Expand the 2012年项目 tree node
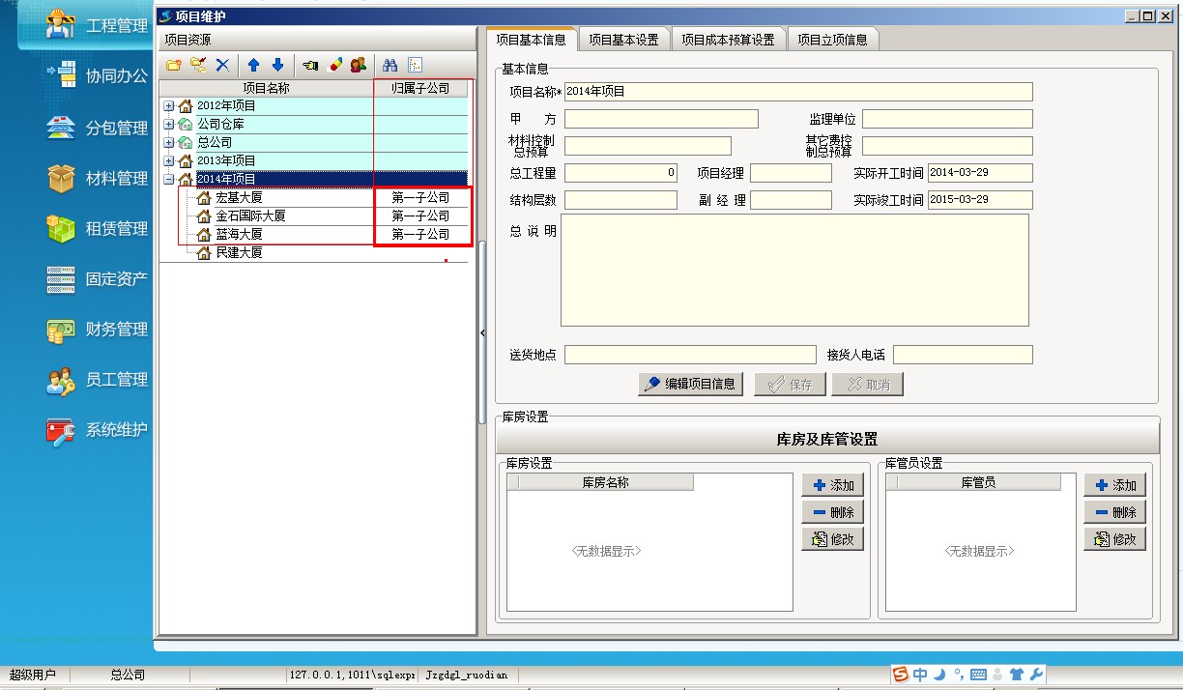 pyautogui.click(x=168, y=106)
